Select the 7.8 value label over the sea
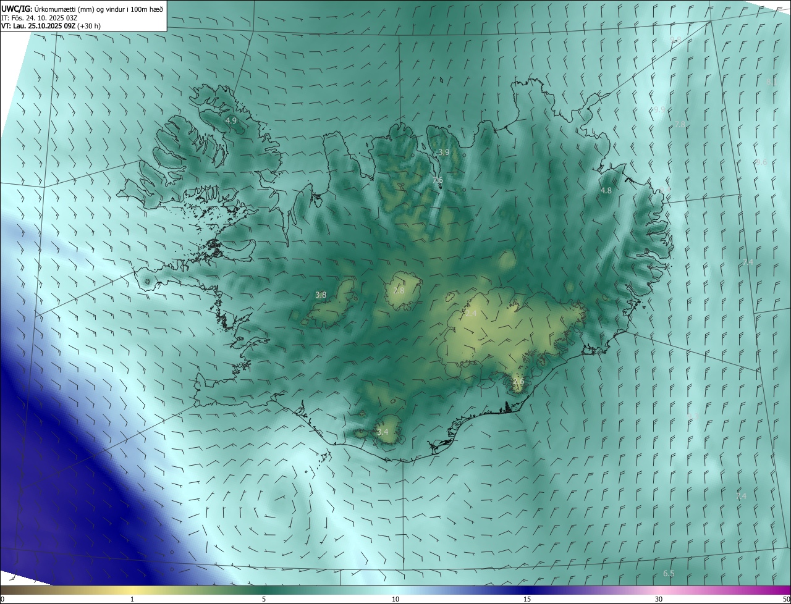Screen dimensions: 791x604 tap(680, 124)
